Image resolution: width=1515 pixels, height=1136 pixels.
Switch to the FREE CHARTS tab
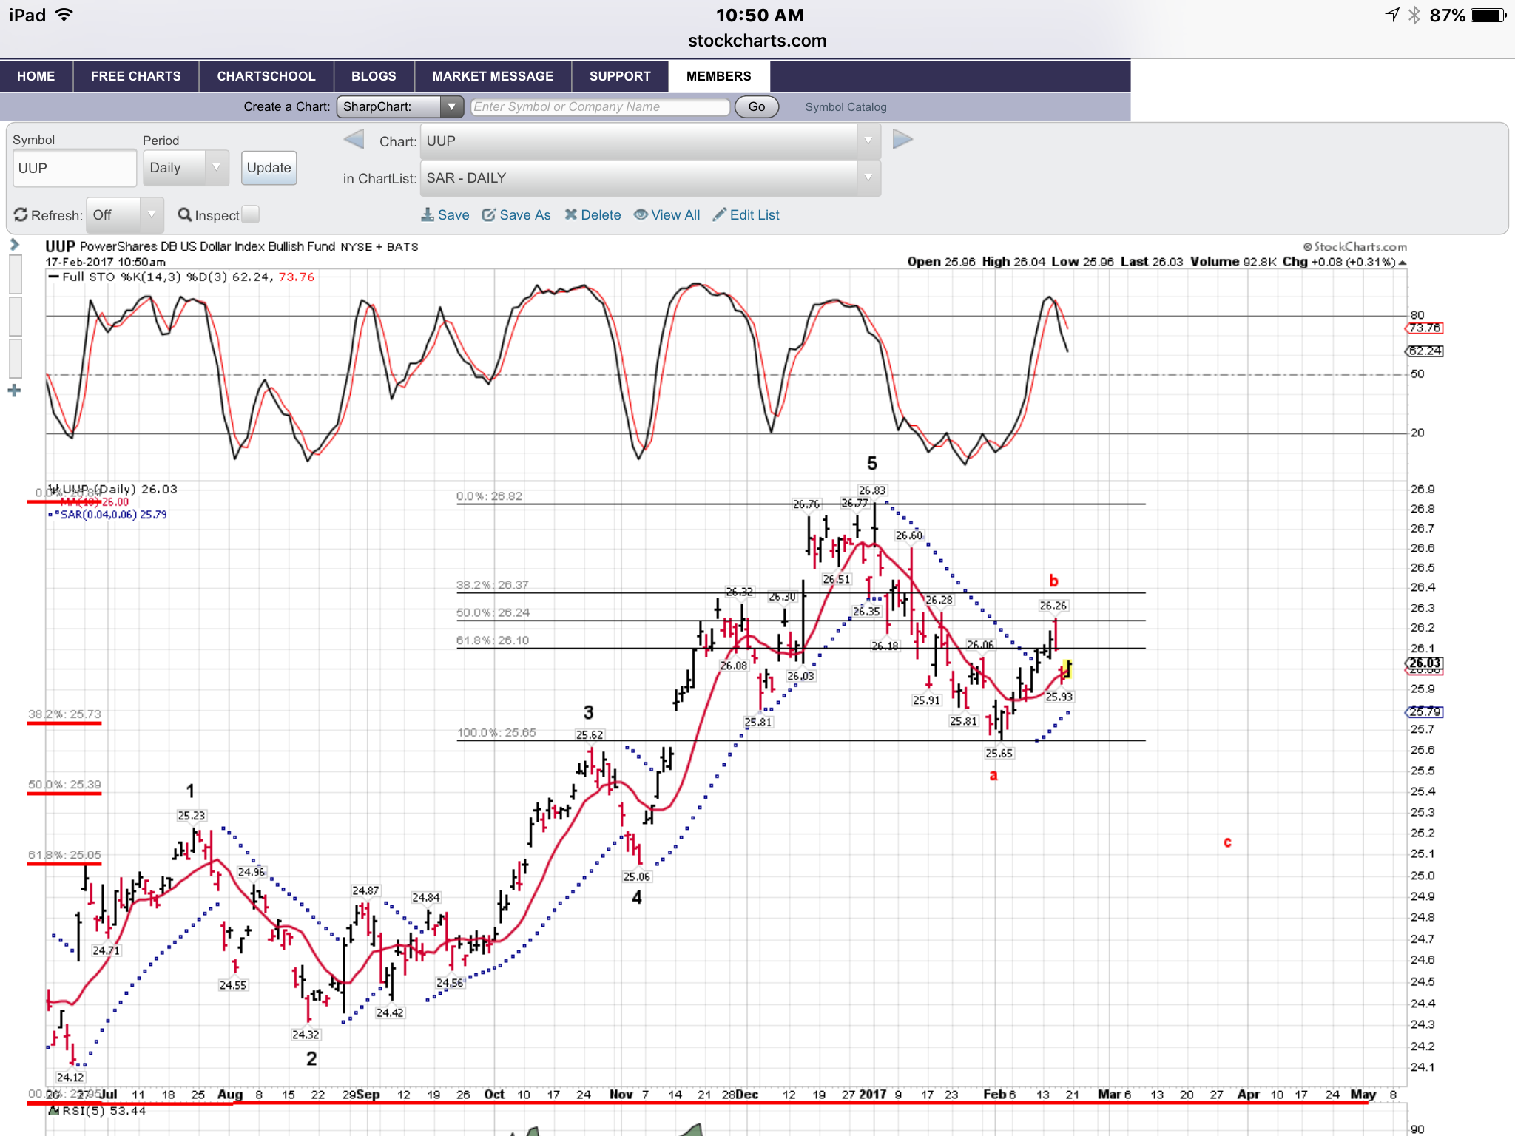[x=135, y=76]
